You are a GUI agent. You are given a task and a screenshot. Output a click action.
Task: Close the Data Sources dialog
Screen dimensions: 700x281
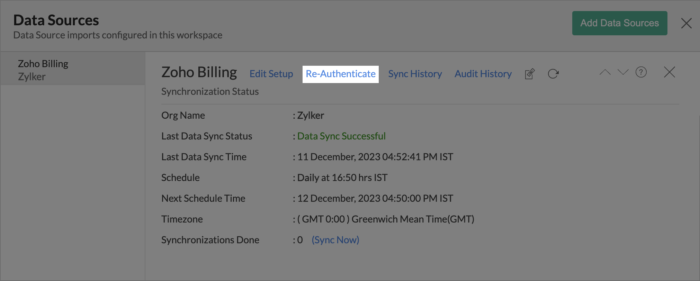click(x=686, y=23)
